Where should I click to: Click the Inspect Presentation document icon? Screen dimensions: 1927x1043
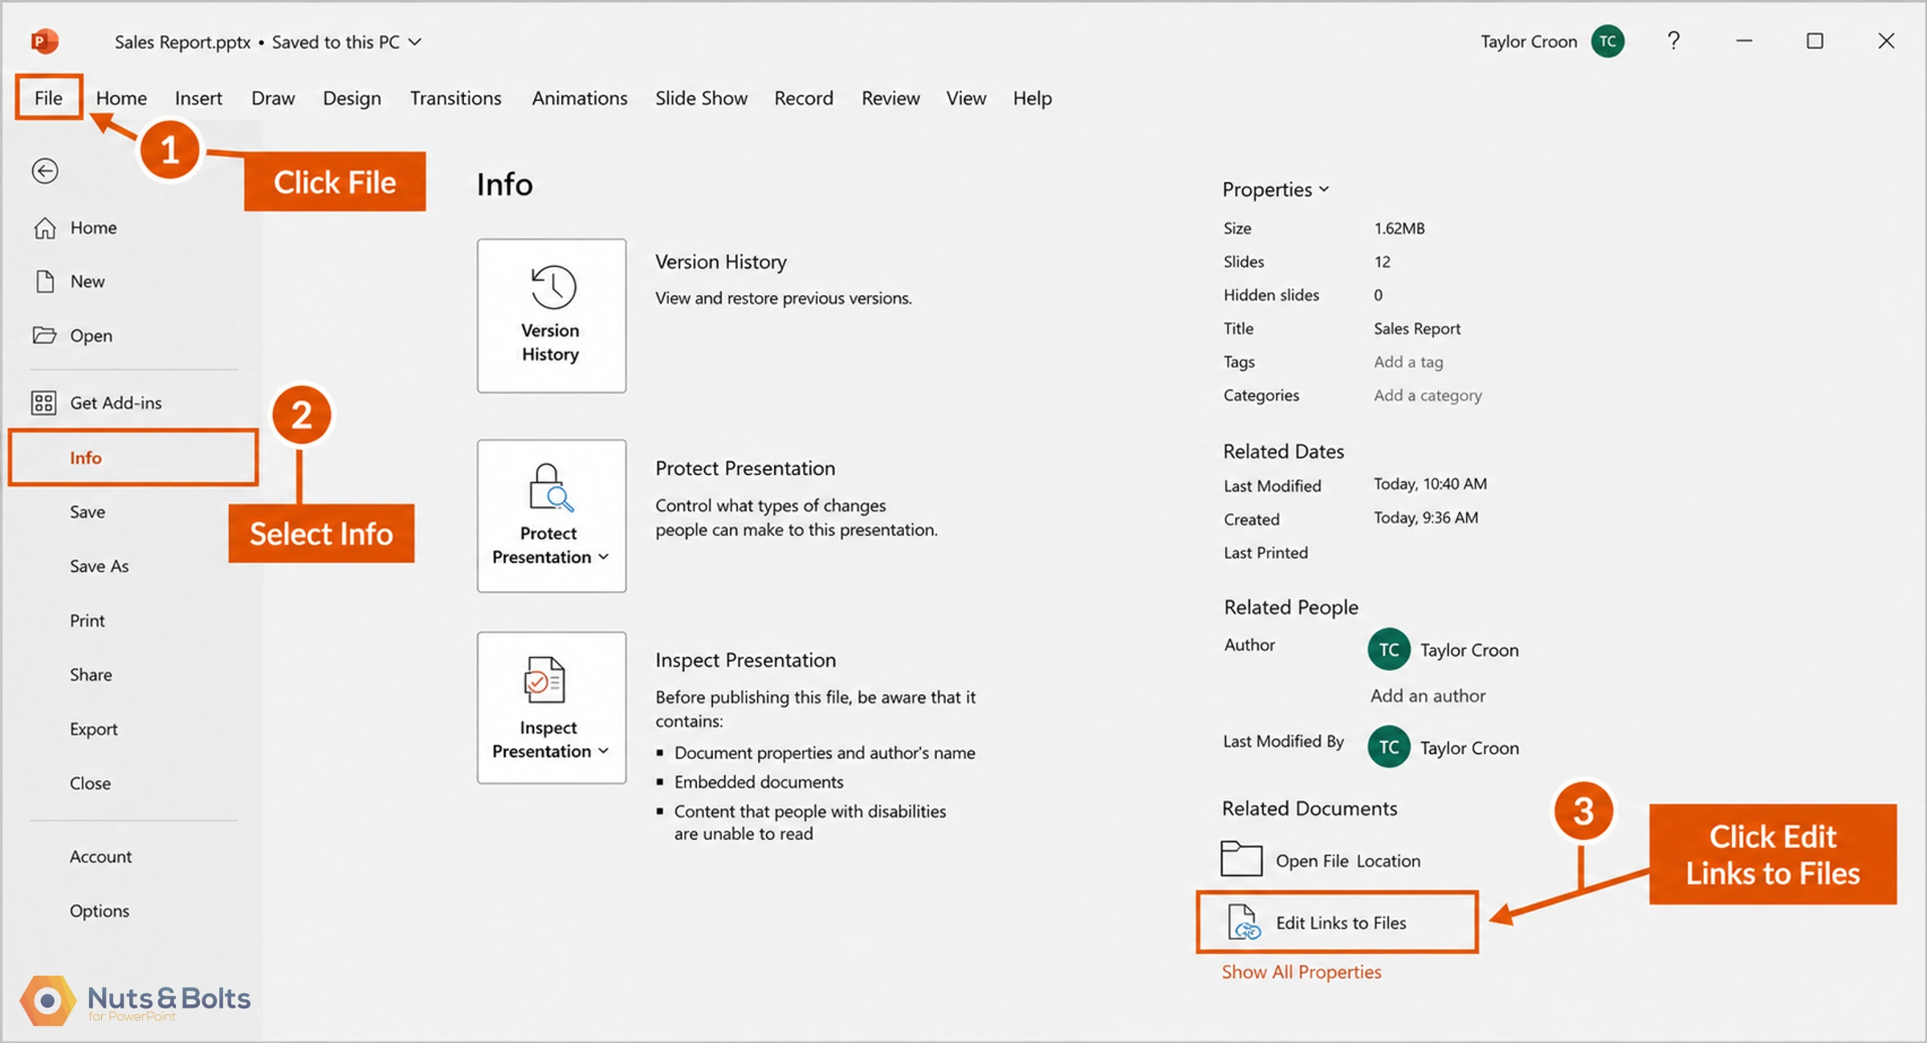545,680
